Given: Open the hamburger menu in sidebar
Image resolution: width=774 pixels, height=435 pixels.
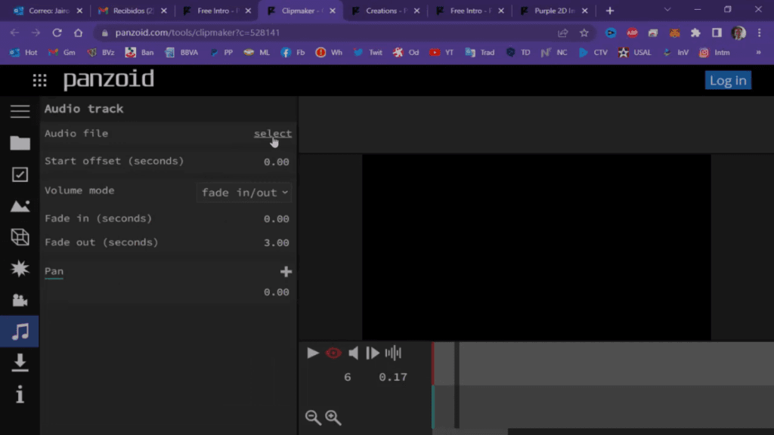Looking at the screenshot, I should coord(20,112).
